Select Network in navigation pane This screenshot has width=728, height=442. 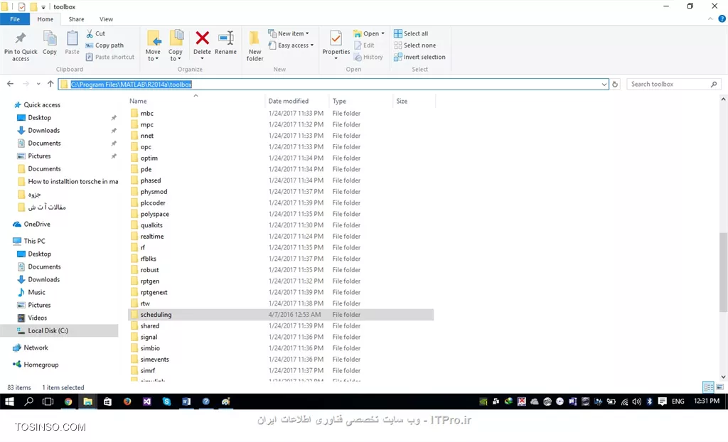(31, 347)
